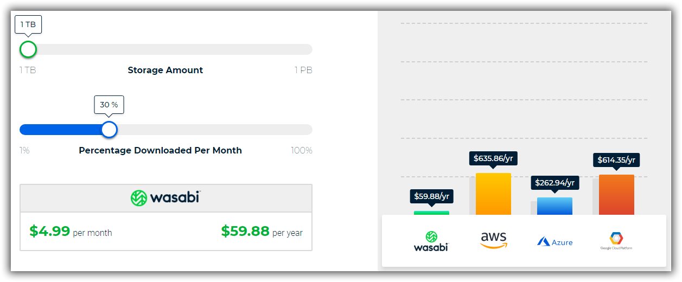Click the unfilled Storage Amount slider track

pyautogui.click(x=174, y=49)
